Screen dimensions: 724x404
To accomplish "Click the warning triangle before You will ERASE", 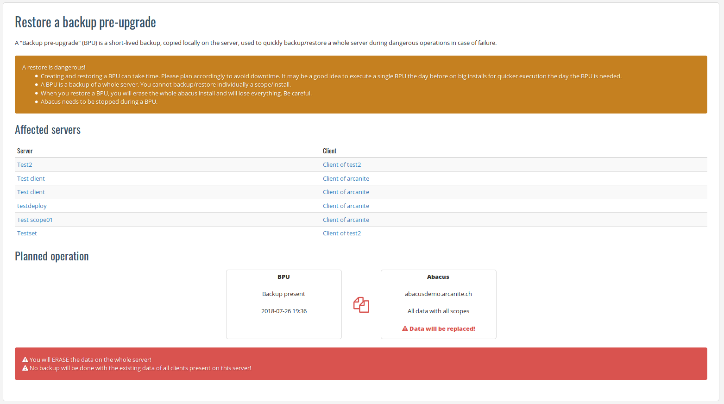I will coord(25,360).
